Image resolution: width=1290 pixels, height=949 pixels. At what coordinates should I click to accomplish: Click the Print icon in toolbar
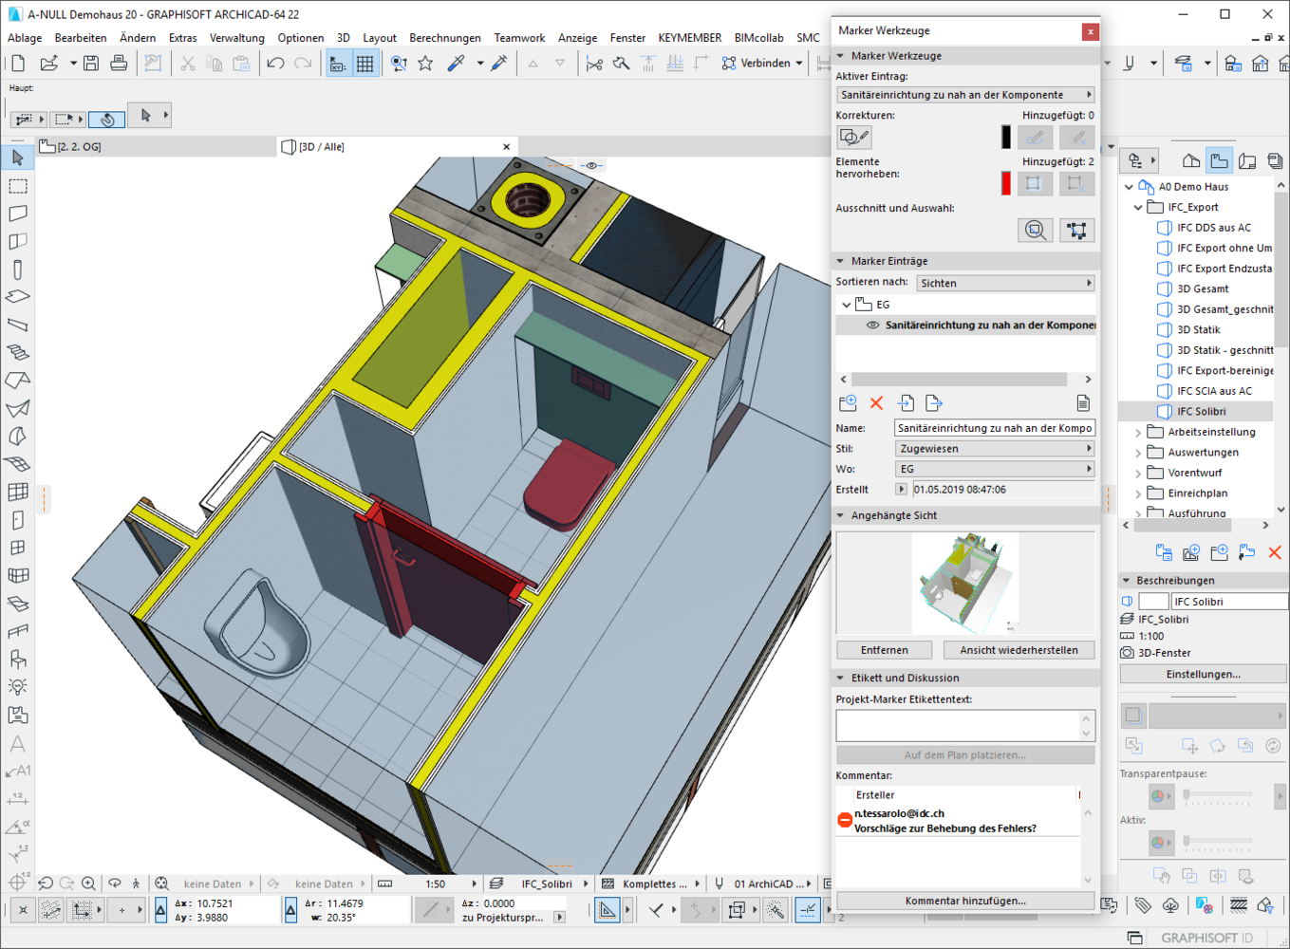pyautogui.click(x=119, y=64)
